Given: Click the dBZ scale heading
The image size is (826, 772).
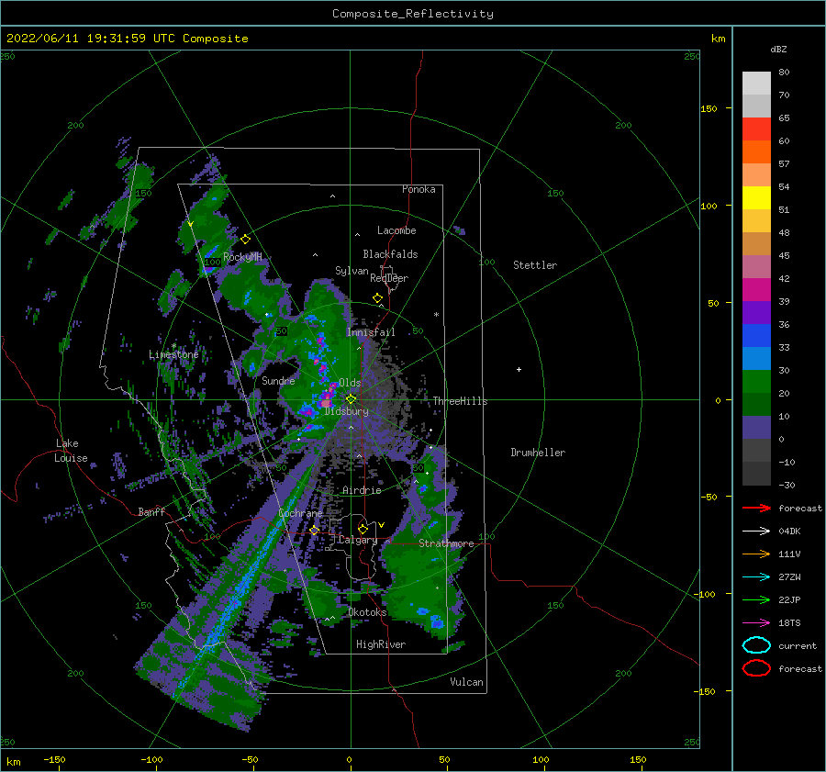Looking at the screenshot, I should [778, 49].
